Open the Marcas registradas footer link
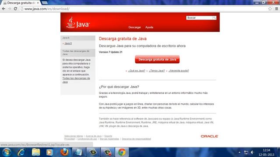Screen dimensions: 280x157 pos(109,139)
